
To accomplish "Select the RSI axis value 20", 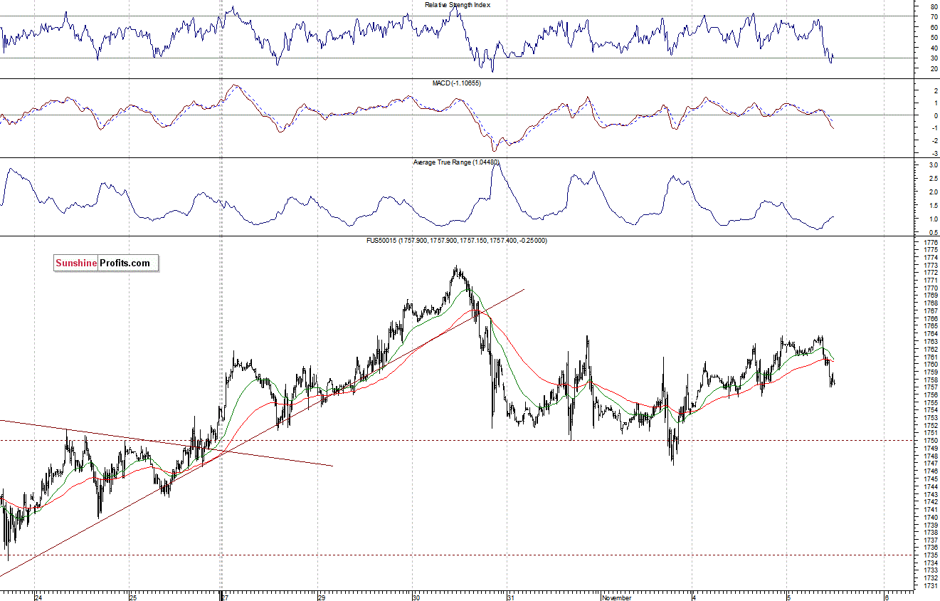I will (934, 68).
